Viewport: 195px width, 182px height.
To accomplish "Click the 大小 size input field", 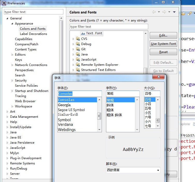I will [x=152, y=94].
